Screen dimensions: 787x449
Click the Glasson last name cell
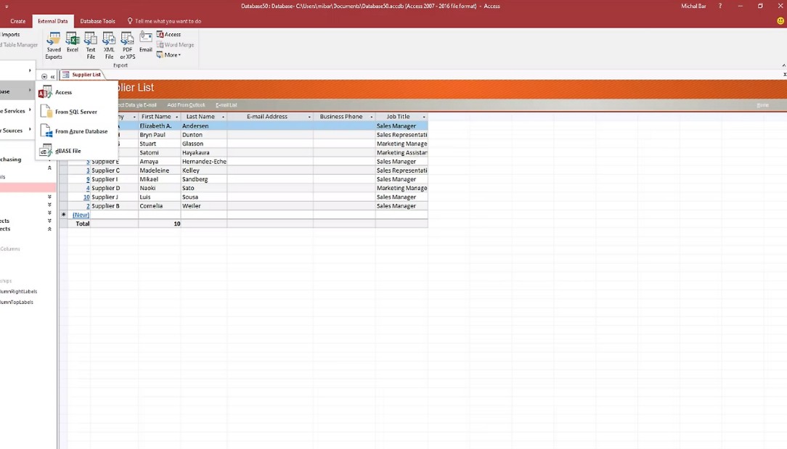point(204,144)
